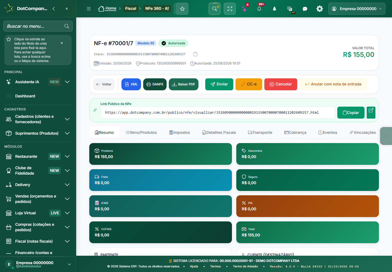Open the chat messages icon
Screen dimensions: 392x272
pyautogui.click(x=305, y=9)
